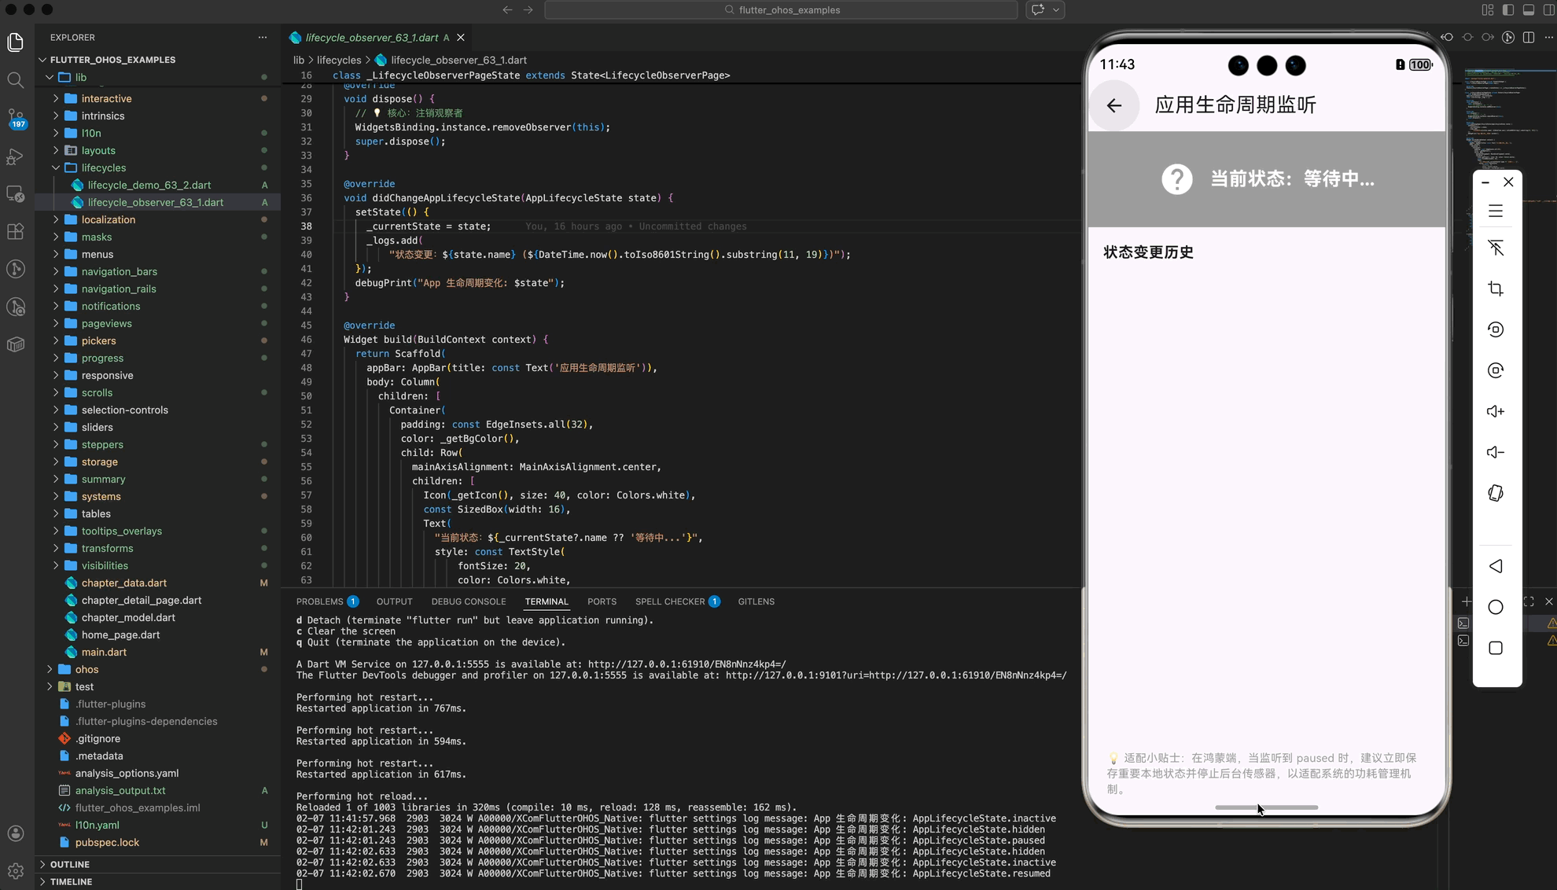Toggle the secondary sidebar layout icon
This screenshot has width=1557, height=890.
pos(1548,10)
